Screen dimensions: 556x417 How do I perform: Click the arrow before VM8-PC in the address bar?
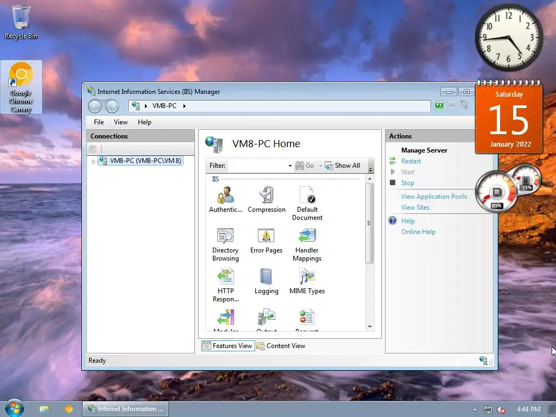pyautogui.click(x=146, y=106)
